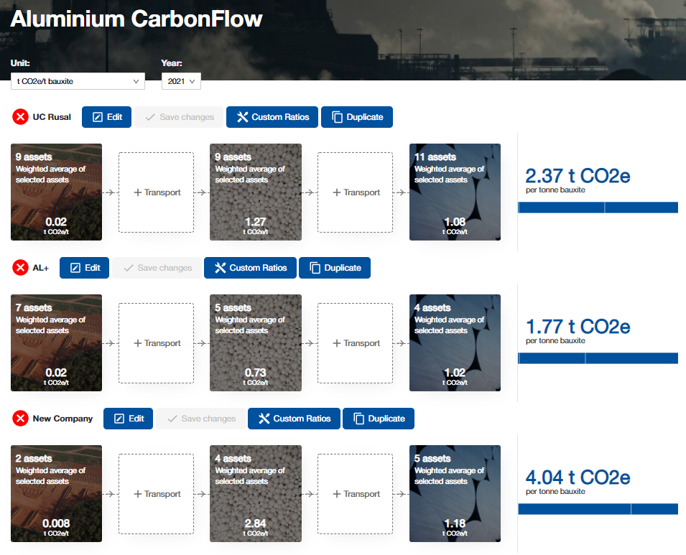686x555 pixels.
Task: Open New Company 4 assets alumina tile
Action: tap(255, 493)
